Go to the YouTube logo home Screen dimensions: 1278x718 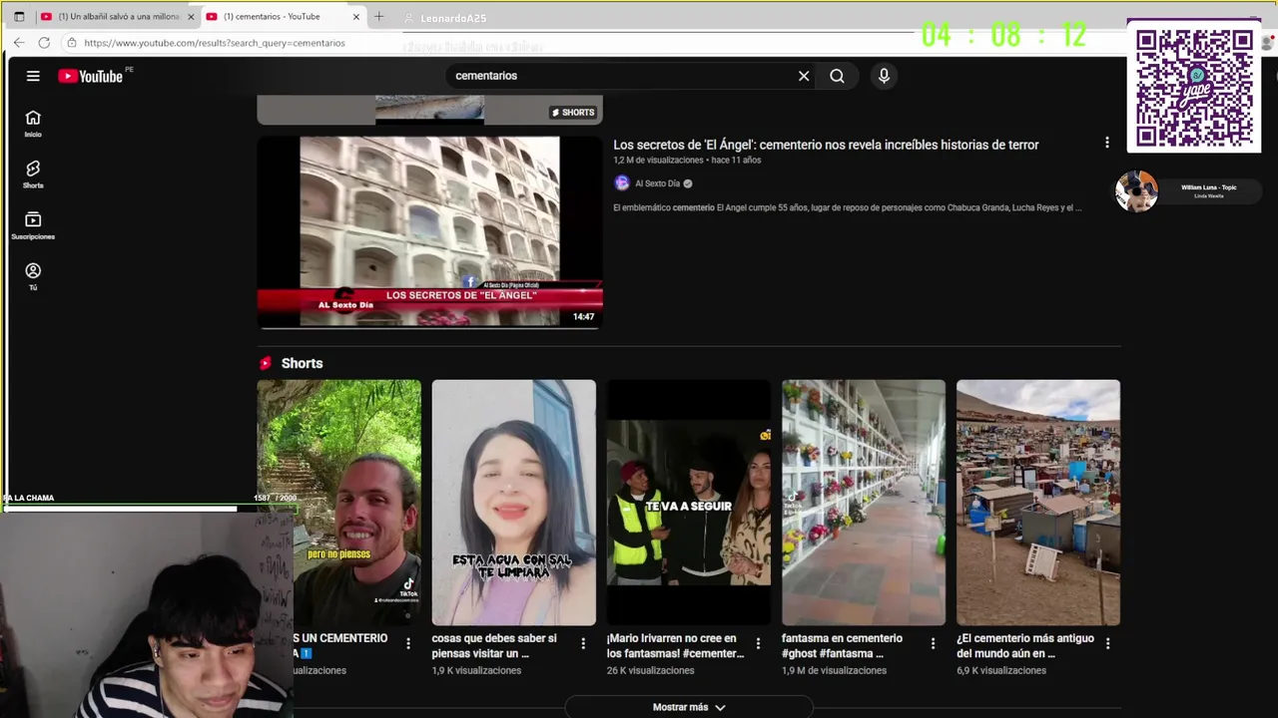pyautogui.click(x=90, y=77)
